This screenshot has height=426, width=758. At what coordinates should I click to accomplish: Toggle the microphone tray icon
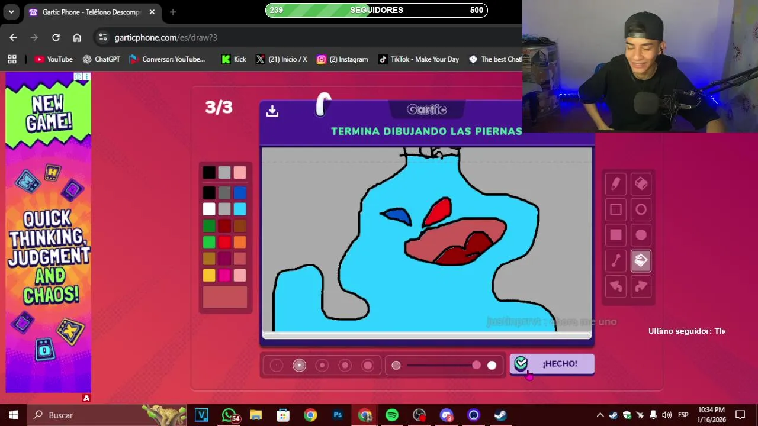653,415
